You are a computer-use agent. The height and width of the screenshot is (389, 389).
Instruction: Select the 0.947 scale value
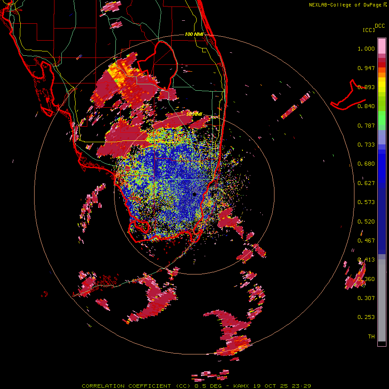[x=366, y=68]
